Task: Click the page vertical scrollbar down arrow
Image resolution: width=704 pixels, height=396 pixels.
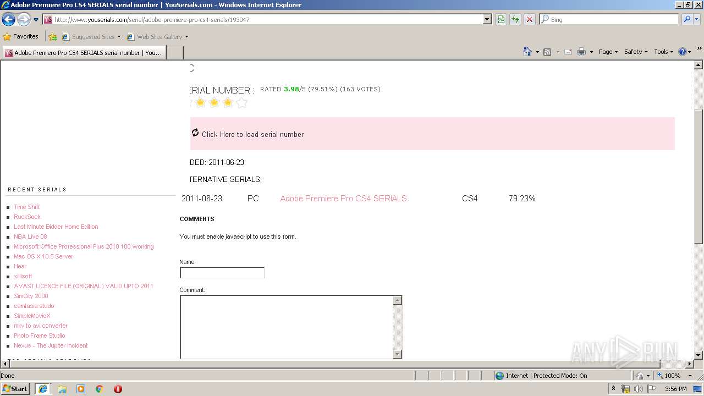Action: [x=698, y=355]
